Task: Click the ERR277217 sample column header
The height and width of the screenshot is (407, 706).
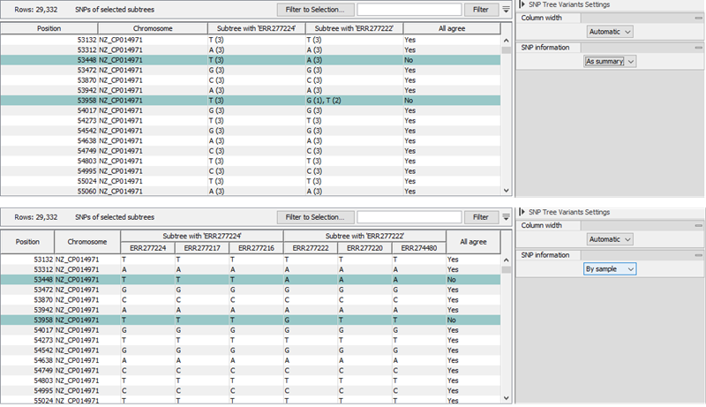Action: [202, 248]
